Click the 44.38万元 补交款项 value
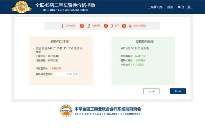 point(138,65)
